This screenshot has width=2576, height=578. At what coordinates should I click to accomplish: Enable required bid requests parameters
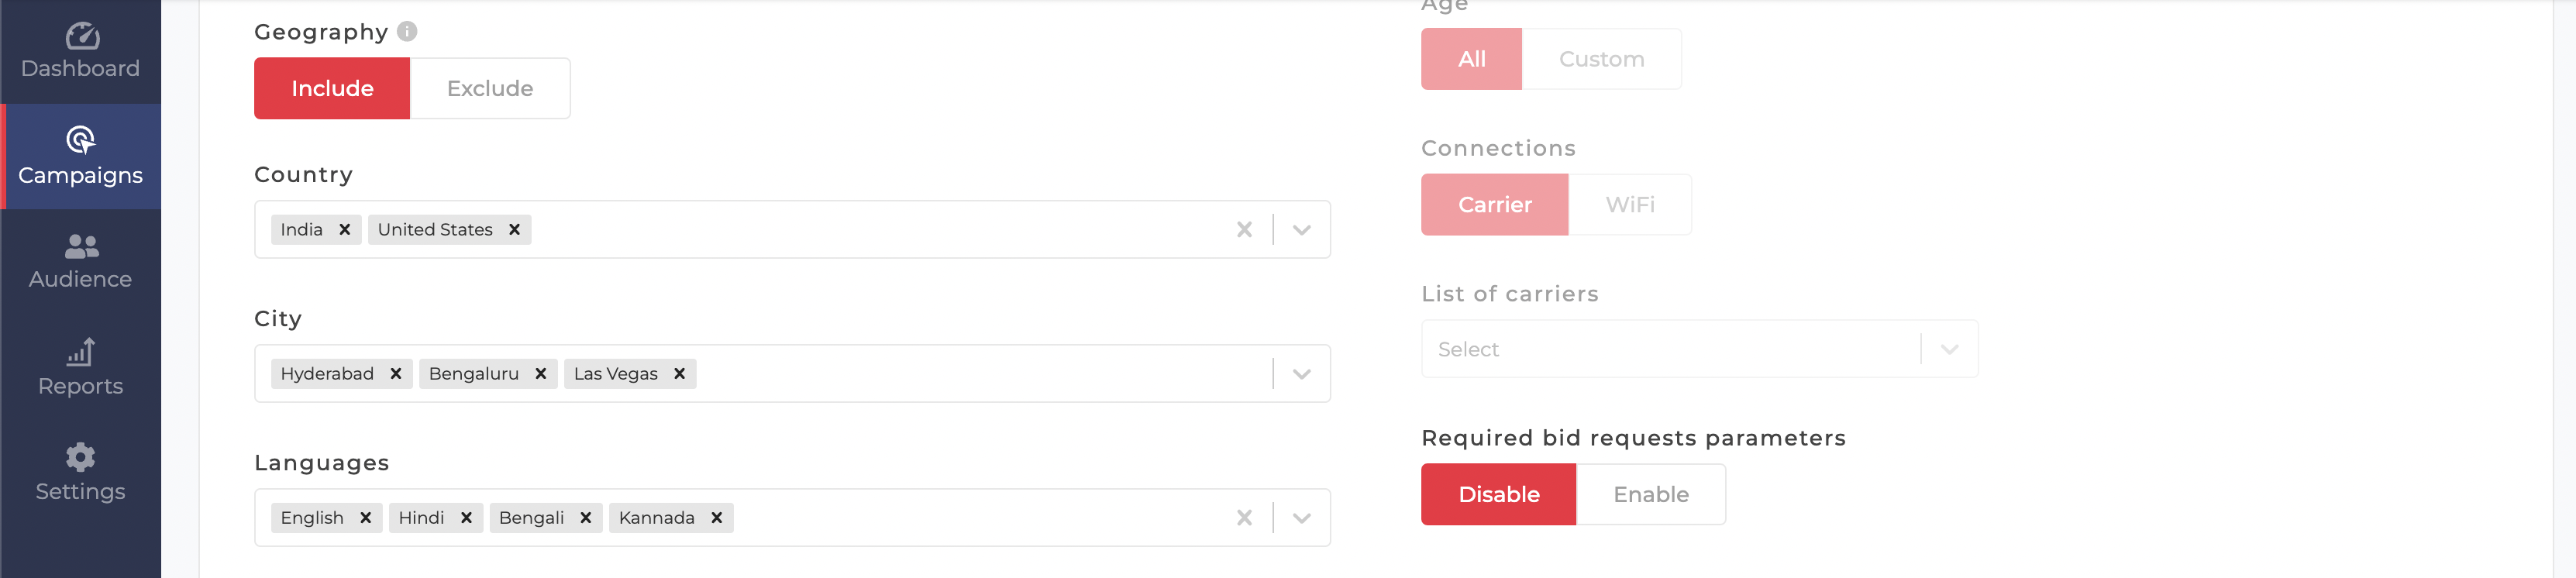click(1651, 494)
